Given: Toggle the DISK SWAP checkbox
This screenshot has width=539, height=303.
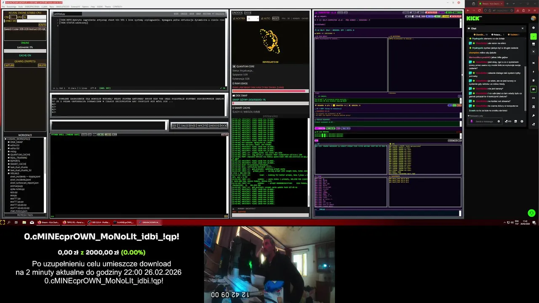Looking at the screenshot, I should [234, 96].
